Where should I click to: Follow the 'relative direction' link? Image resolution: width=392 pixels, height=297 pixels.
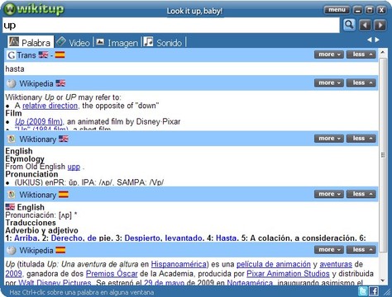(50, 106)
